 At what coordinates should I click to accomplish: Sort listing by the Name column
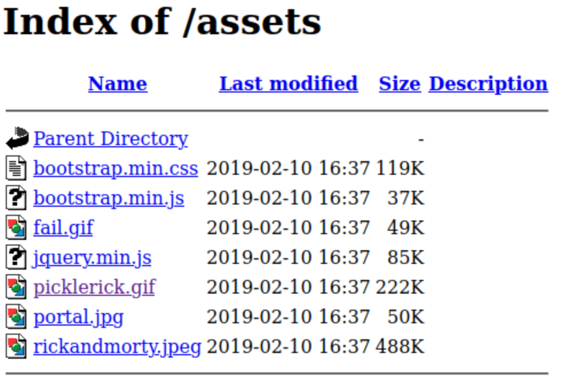coord(117,83)
